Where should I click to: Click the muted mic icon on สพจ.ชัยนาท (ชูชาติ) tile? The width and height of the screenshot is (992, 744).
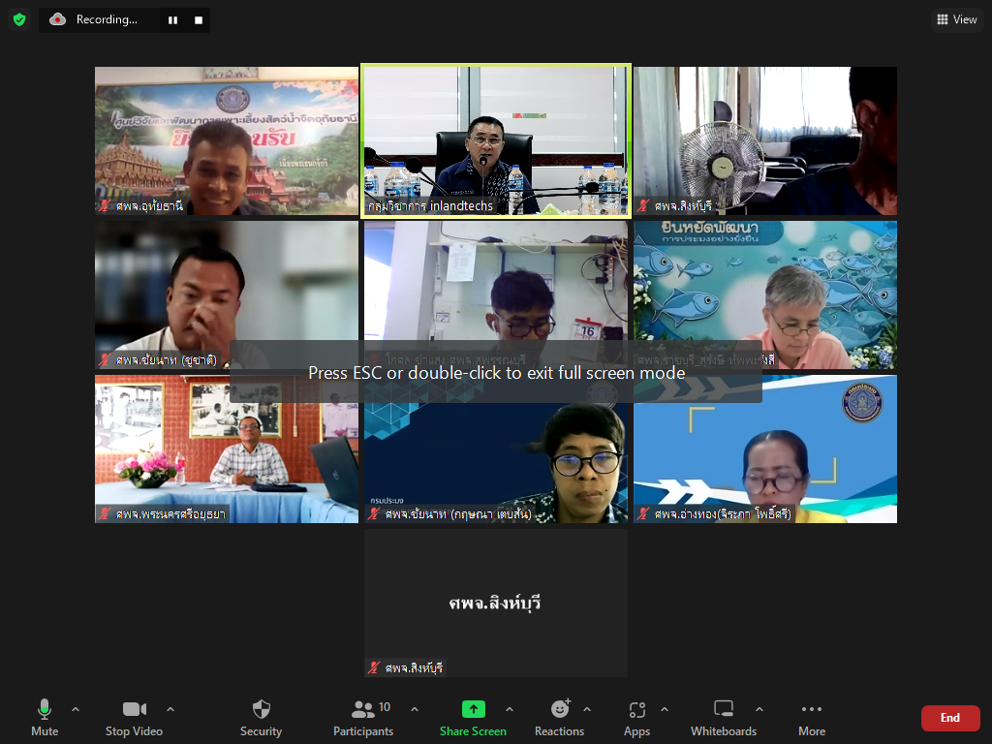coord(105,360)
